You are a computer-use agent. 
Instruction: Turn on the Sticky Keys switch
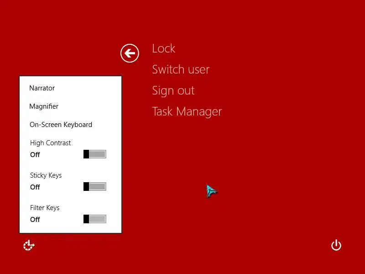pyautogui.click(x=95, y=187)
